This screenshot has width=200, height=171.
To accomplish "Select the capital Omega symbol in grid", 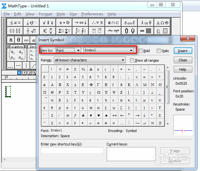I will (98, 92).
